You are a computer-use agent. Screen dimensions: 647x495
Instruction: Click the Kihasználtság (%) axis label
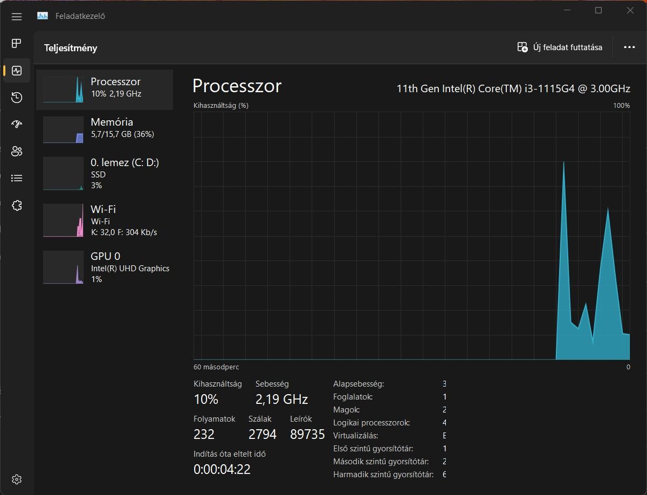221,105
